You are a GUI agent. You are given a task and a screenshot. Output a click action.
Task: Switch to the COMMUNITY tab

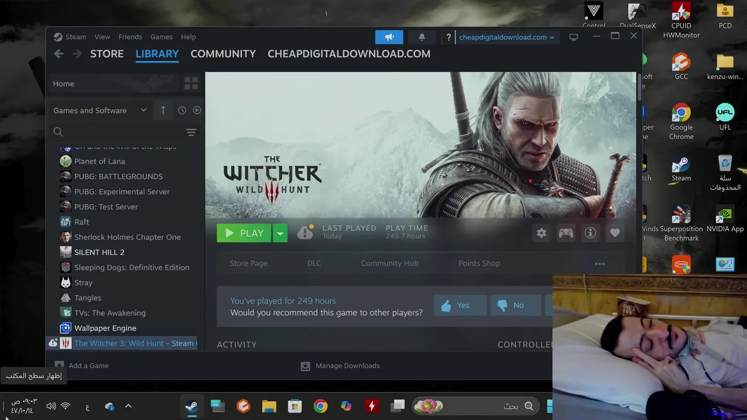tap(223, 54)
